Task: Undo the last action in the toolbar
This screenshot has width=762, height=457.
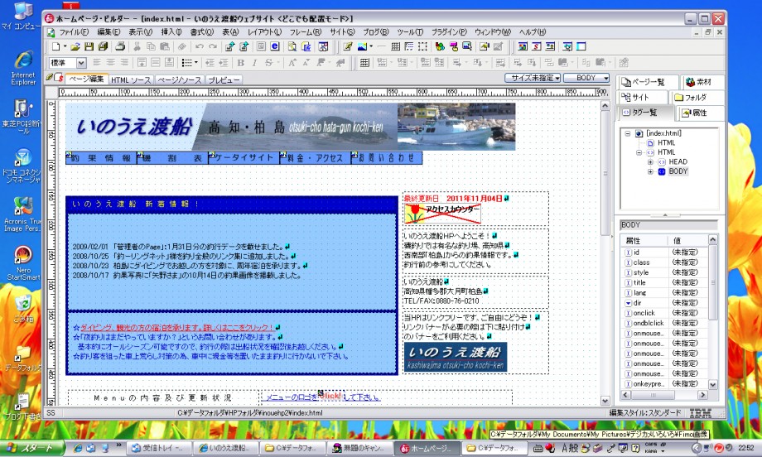Action: click(x=200, y=46)
